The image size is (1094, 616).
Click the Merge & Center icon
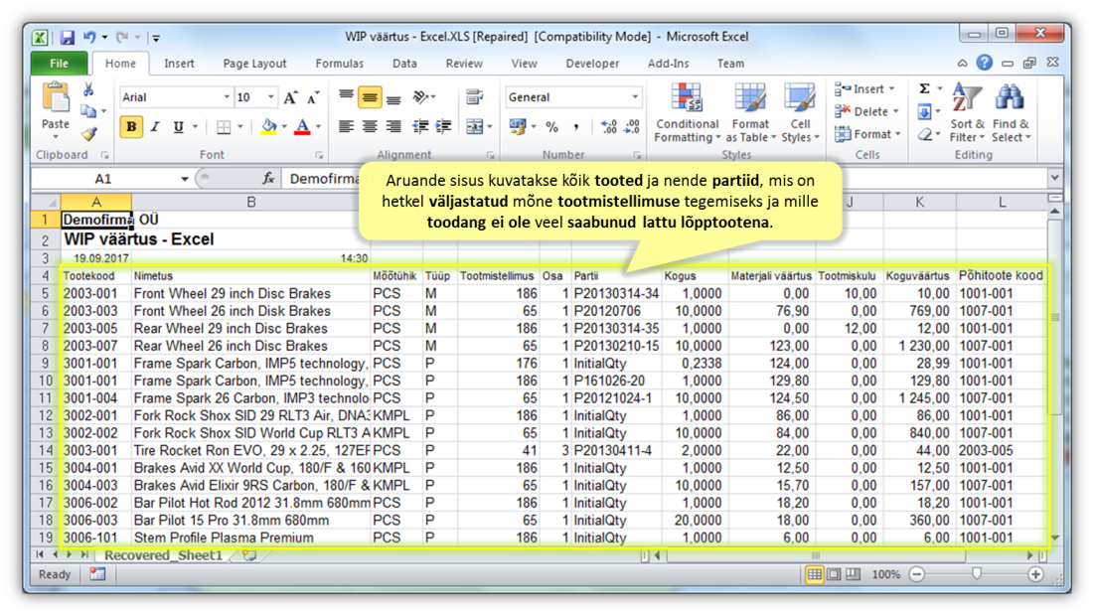[x=474, y=126]
